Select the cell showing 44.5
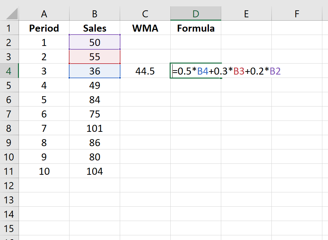Image resolution: width=328 pixels, height=240 pixels. point(145,71)
